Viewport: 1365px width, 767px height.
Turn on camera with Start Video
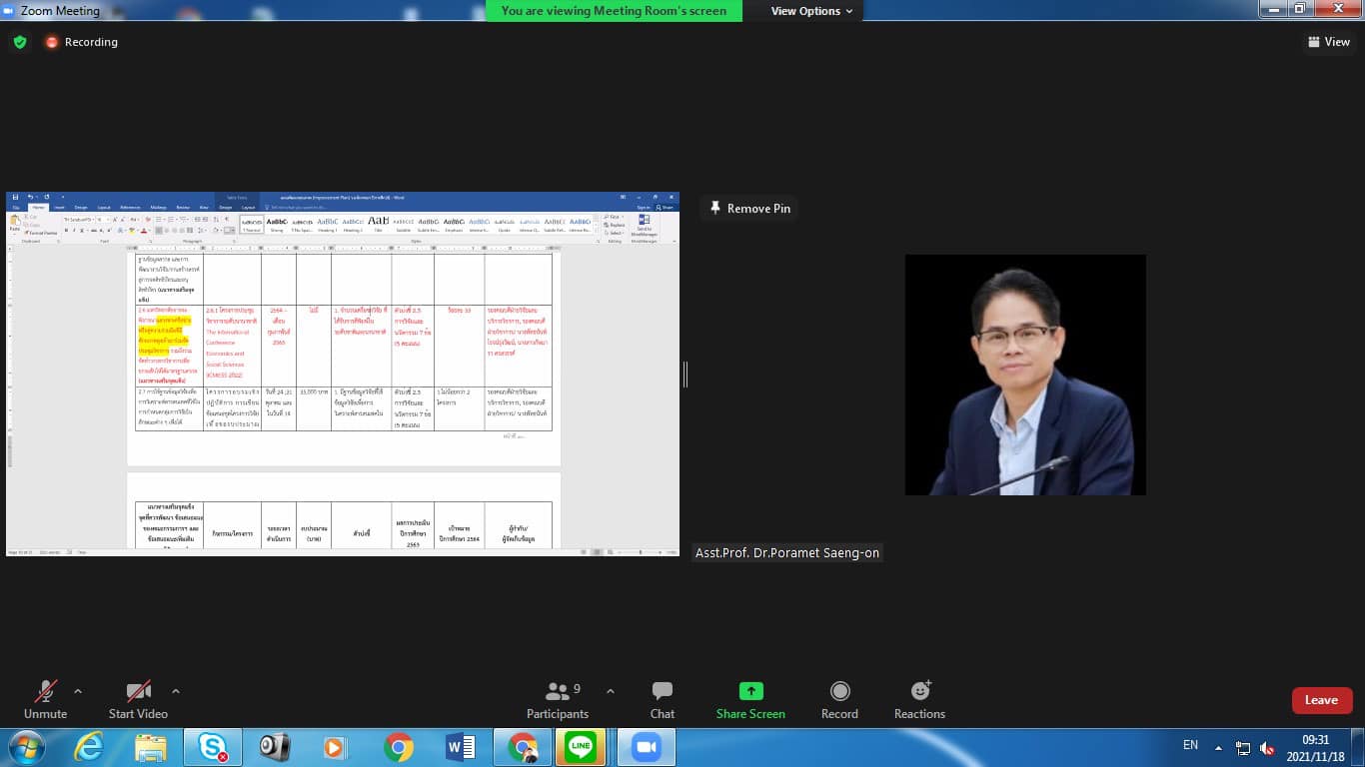tap(138, 692)
